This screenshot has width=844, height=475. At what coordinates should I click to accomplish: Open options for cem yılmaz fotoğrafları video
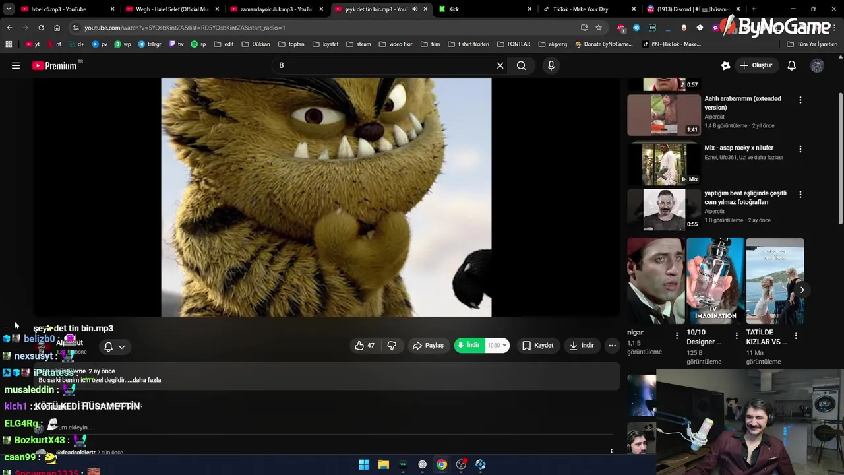pos(800,195)
